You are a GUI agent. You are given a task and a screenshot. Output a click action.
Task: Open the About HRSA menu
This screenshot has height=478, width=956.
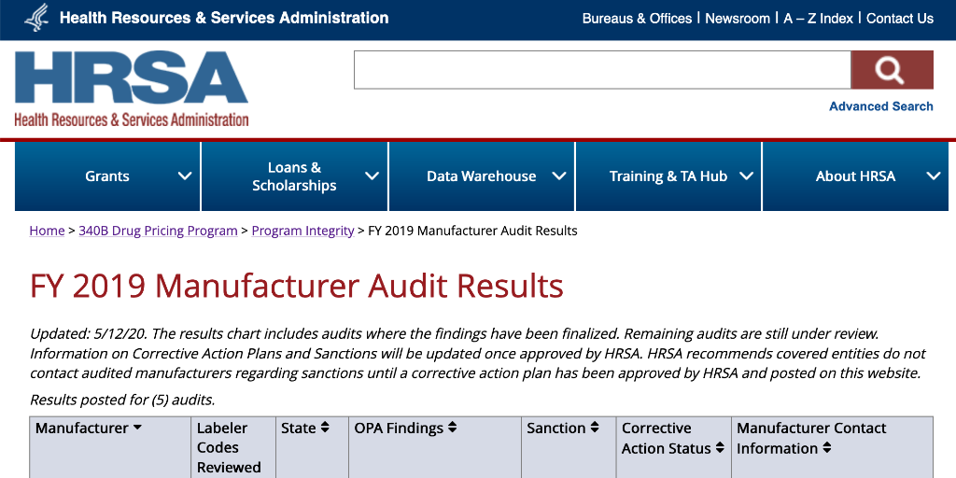[855, 176]
